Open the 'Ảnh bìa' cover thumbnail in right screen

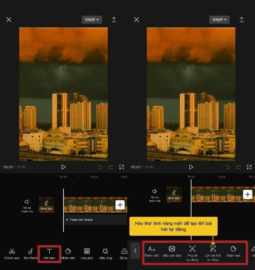pos(174,194)
